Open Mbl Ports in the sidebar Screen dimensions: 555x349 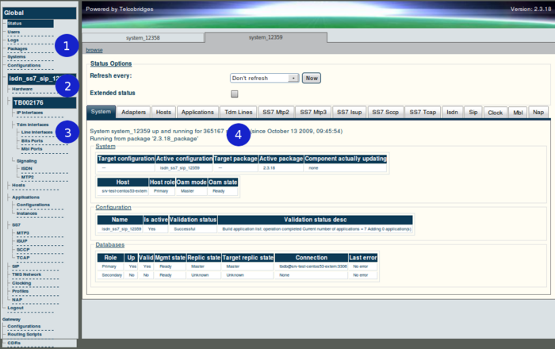coord(32,148)
